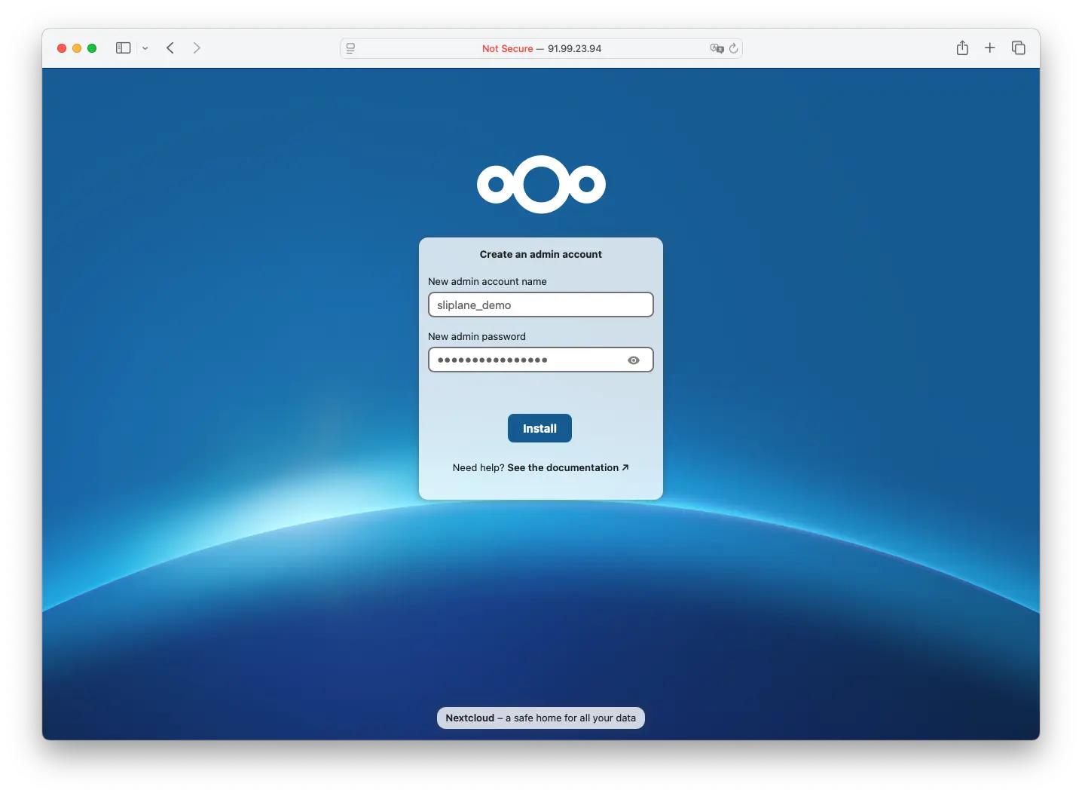Toggle the Safari sidebar
The height and width of the screenshot is (796, 1082).
tap(123, 47)
